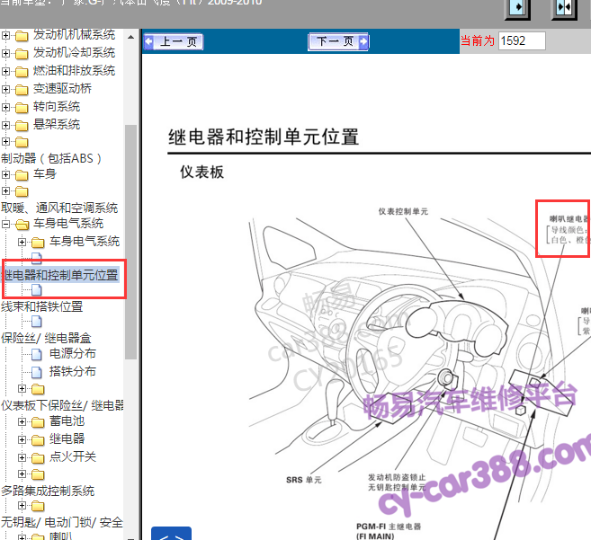Open folder icon of 发动机冷却系统
591x540 pixels.
point(22,54)
